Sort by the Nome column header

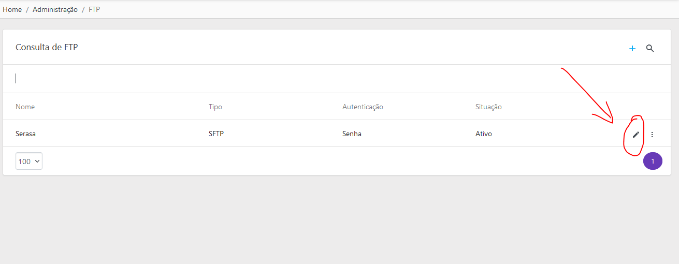[x=25, y=107]
